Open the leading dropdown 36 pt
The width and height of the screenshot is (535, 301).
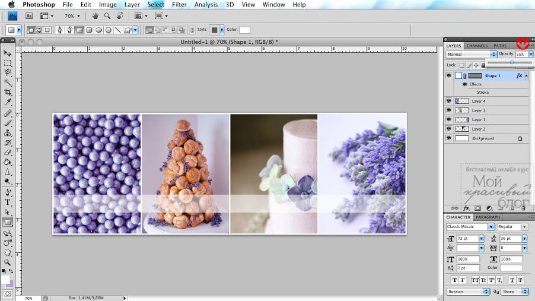(524, 239)
